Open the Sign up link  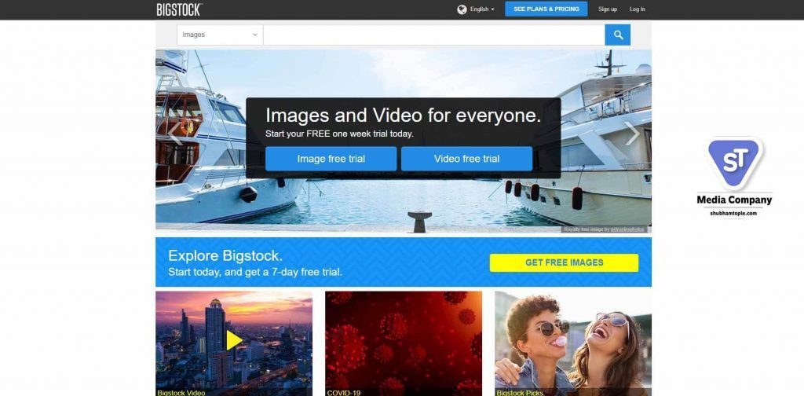(608, 9)
